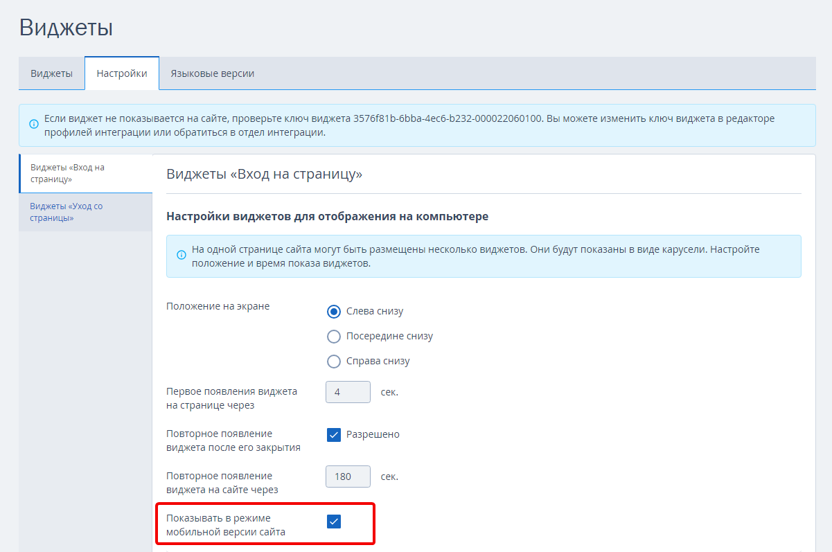
Task: Select 'Виджеты «Вход на страницу»' sidebar item
Action: tap(86, 173)
